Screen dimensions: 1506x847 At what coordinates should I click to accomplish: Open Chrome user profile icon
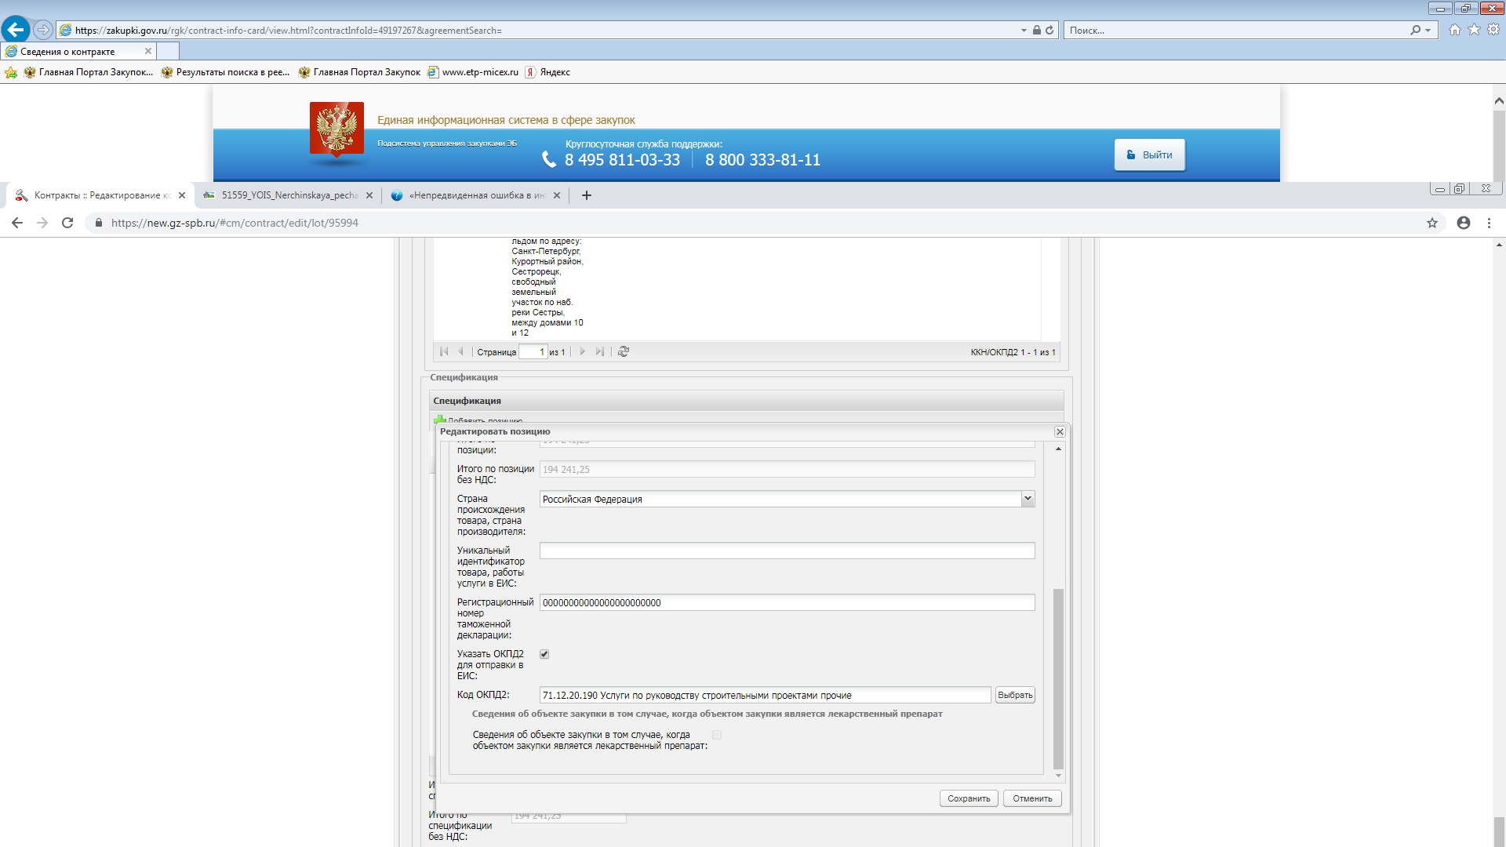1464,223
